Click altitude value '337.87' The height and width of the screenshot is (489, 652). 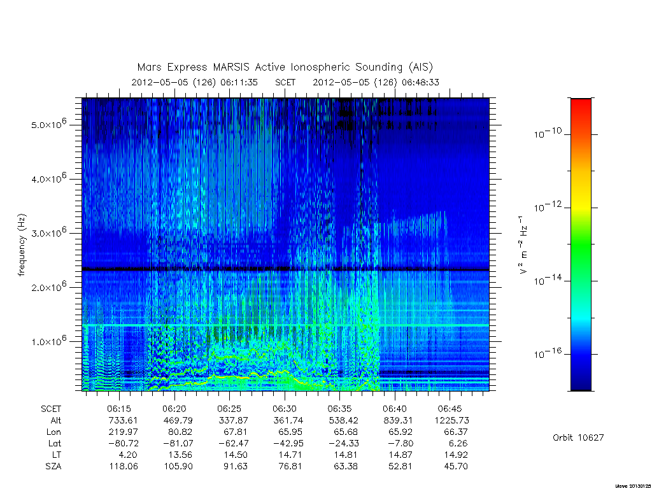[x=233, y=420]
